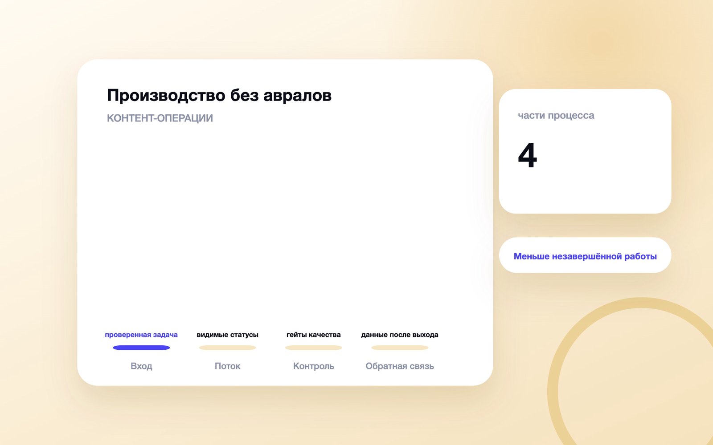The height and width of the screenshot is (445, 713).
Task: Click the 'части процесса' card label
Action: [556, 115]
